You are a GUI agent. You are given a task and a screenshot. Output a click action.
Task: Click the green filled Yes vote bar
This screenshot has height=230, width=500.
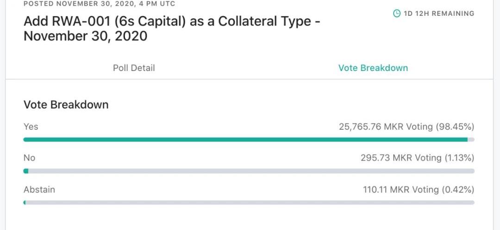[245, 140]
